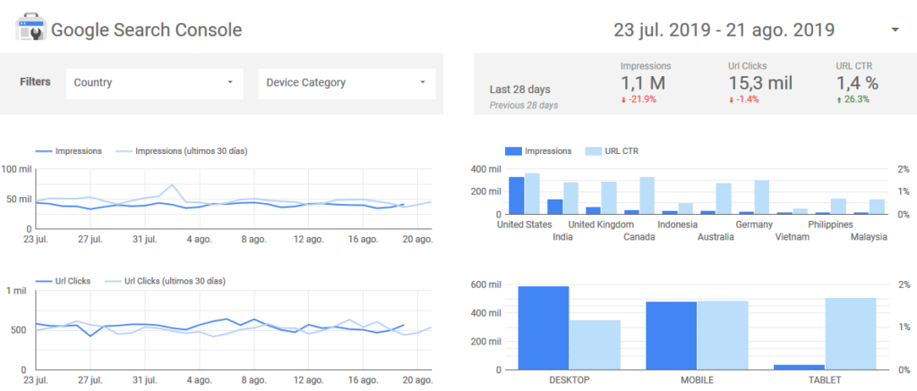
Task: Click the United Kingdom axis label
Action: pos(601,225)
